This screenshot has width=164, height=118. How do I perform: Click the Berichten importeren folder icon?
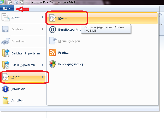point(6,53)
